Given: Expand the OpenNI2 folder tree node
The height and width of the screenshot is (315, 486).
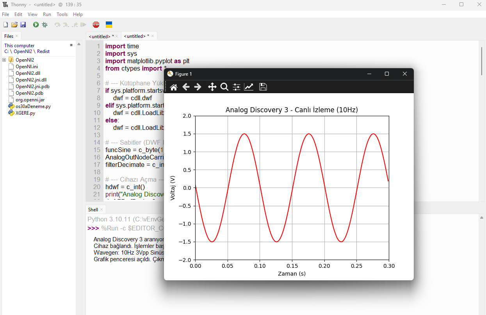Looking at the screenshot, I should pyautogui.click(x=4, y=60).
